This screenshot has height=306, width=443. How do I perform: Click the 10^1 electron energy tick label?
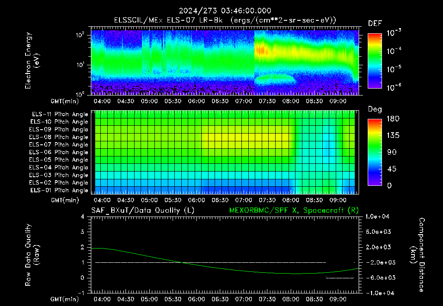[x=80, y=65]
